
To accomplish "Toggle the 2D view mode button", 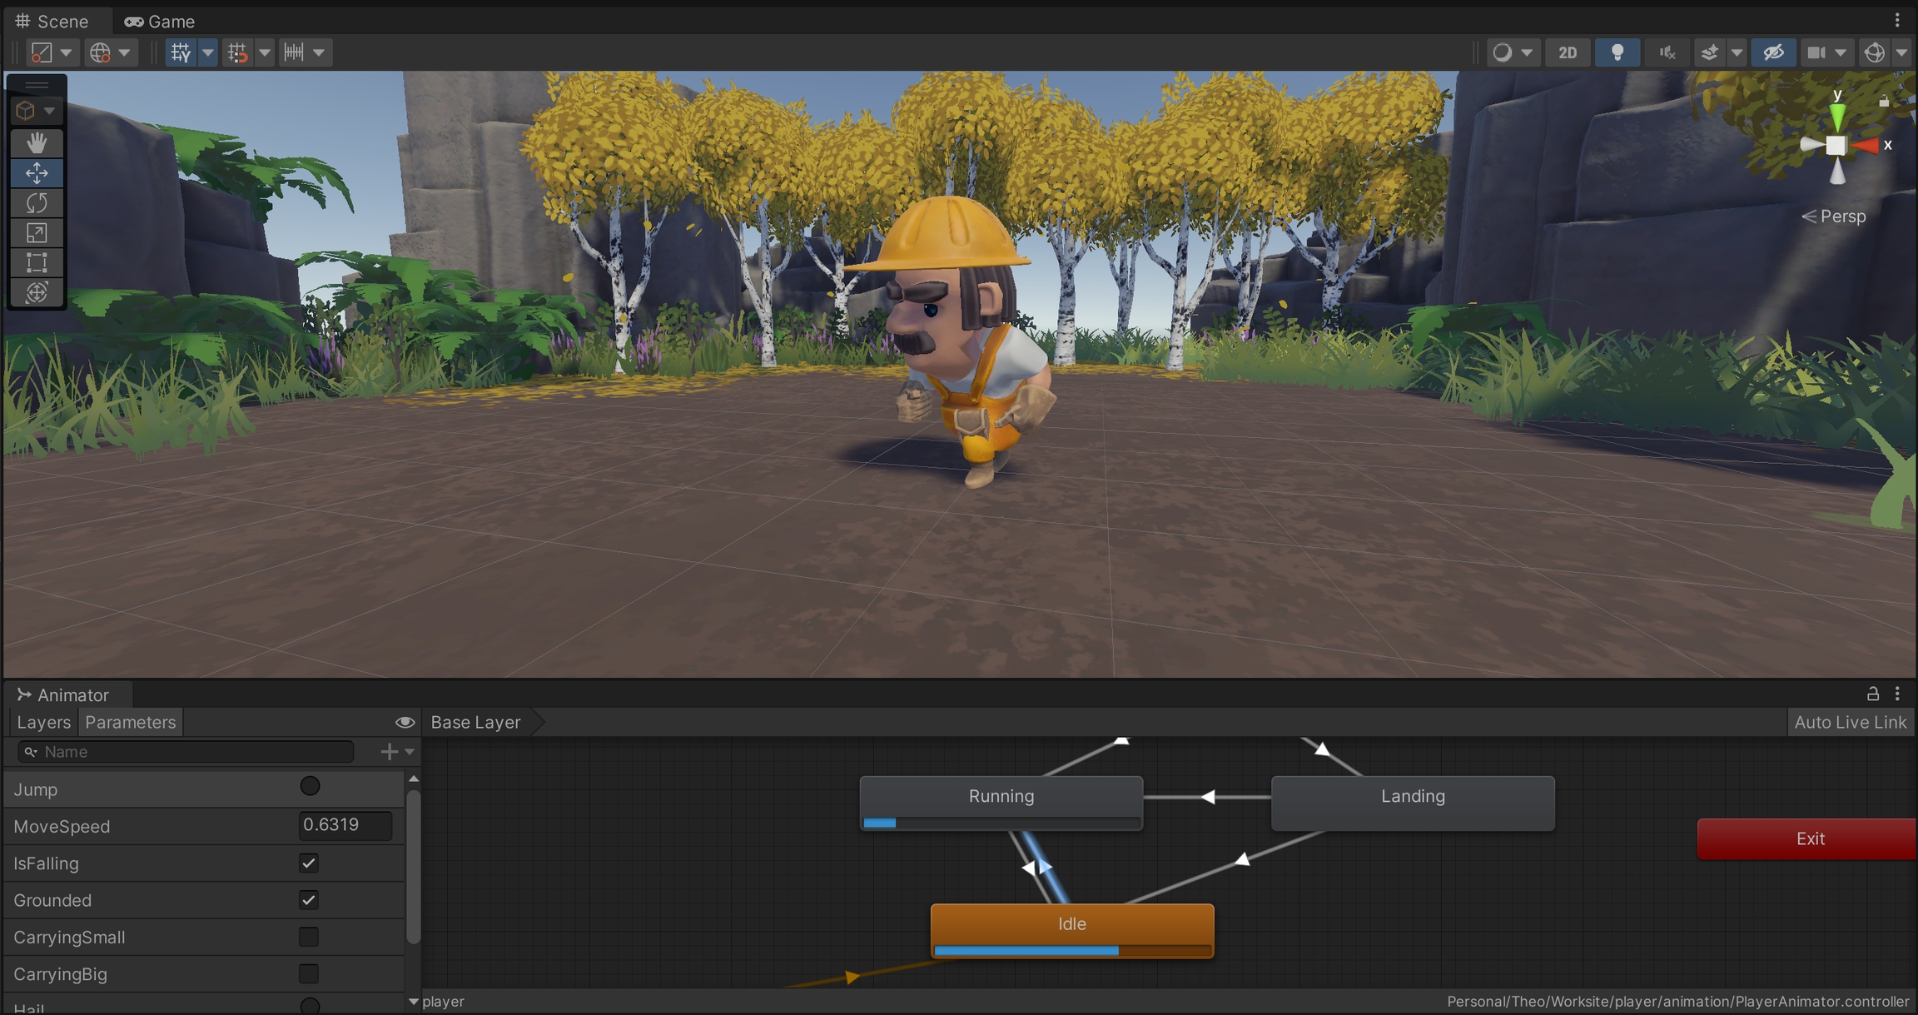I will click(1568, 52).
